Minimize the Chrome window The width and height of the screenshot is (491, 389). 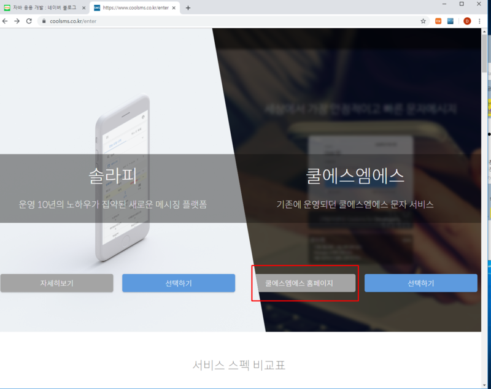pos(444,4)
